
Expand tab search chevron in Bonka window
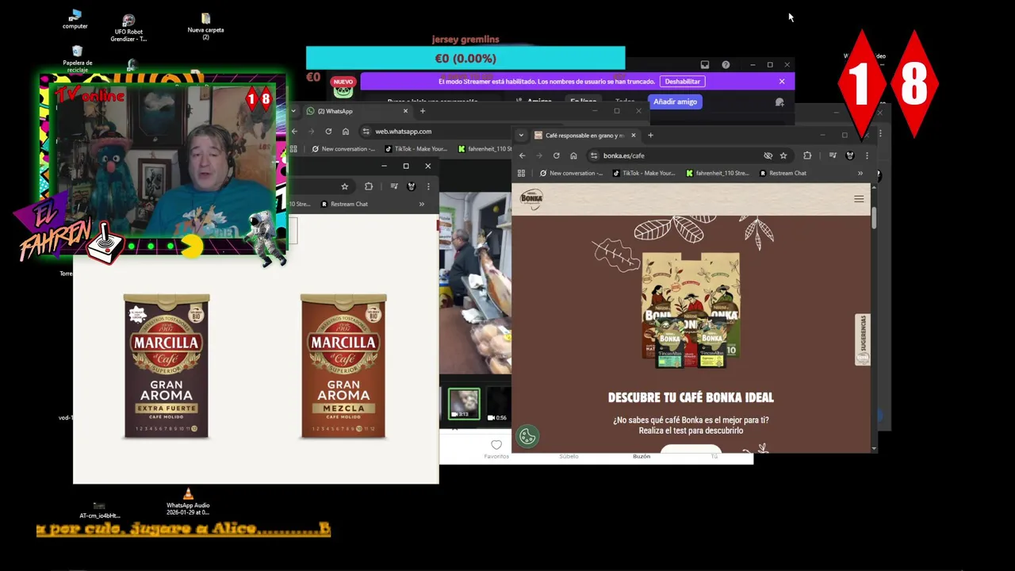[521, 135]
